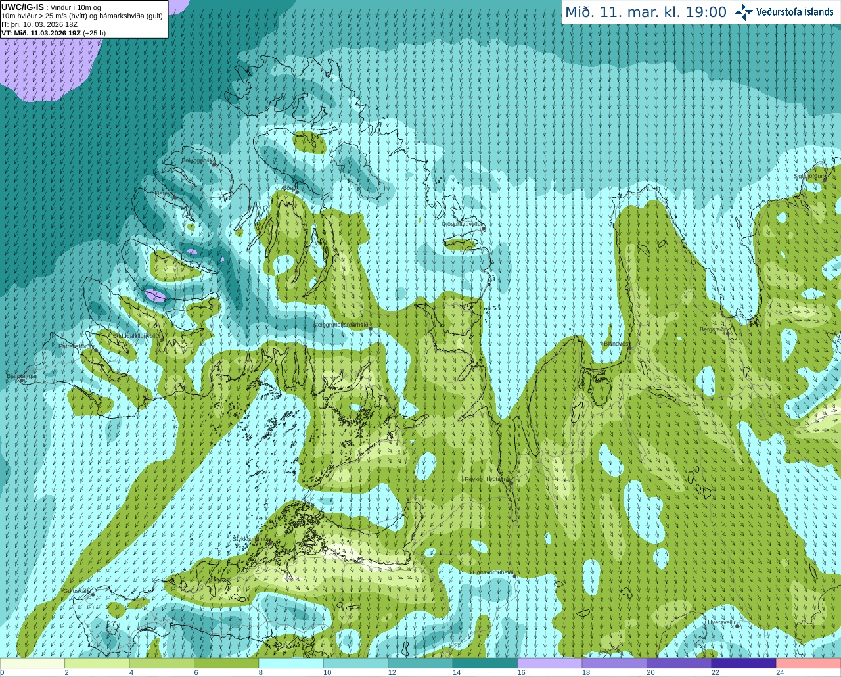
Task: Select the 12–14 m/s teal swatch
Action: (420, 663)
